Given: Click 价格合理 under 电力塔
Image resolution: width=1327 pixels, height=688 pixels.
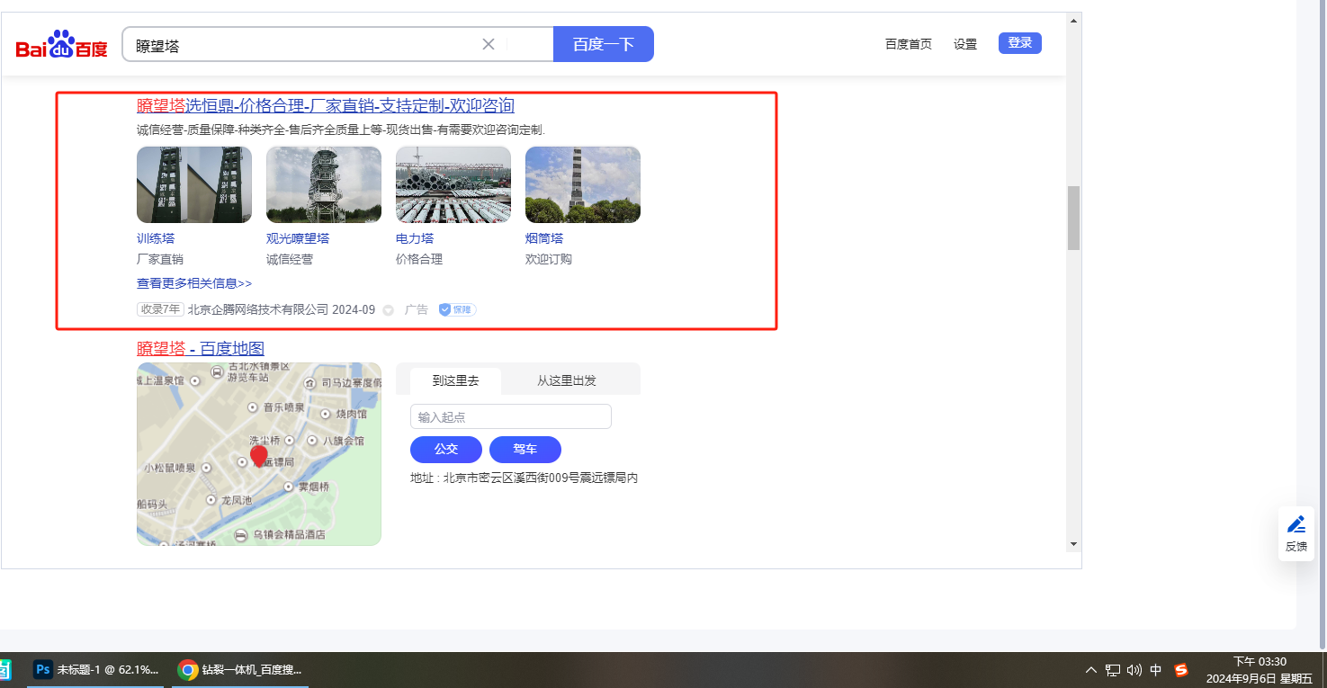Looking at the screenshot, I should [x=419, y=259].
